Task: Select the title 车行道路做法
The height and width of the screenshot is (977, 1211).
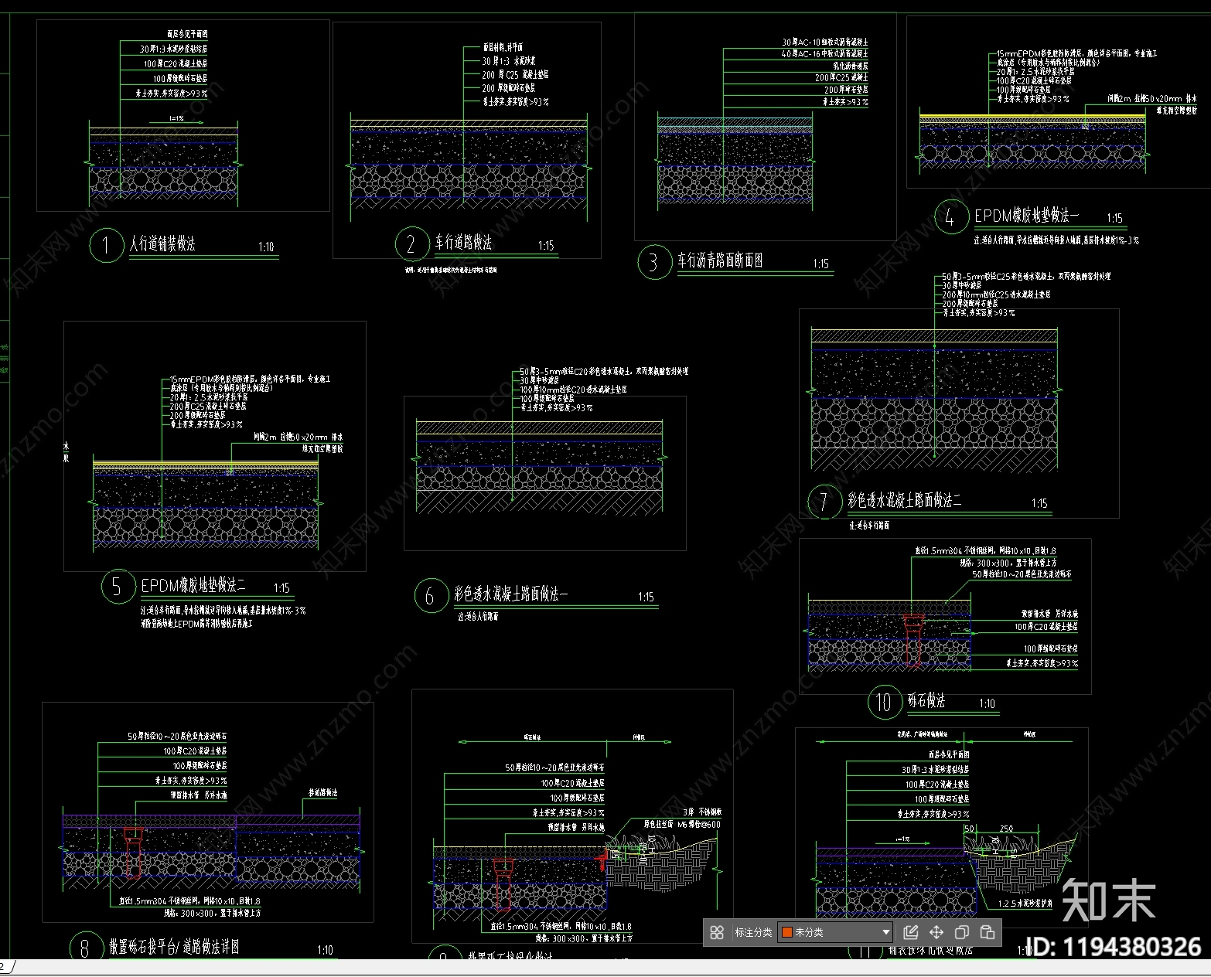Action: coord(463,243)
